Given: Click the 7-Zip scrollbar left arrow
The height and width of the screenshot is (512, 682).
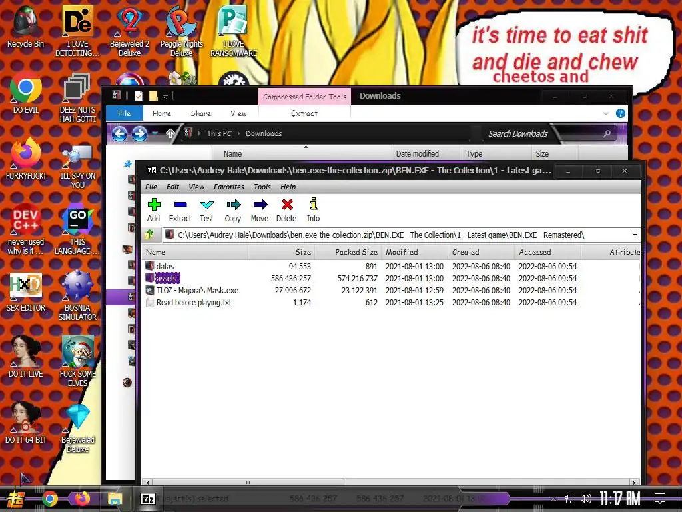Looking at the screenshot, I should 148,483.
